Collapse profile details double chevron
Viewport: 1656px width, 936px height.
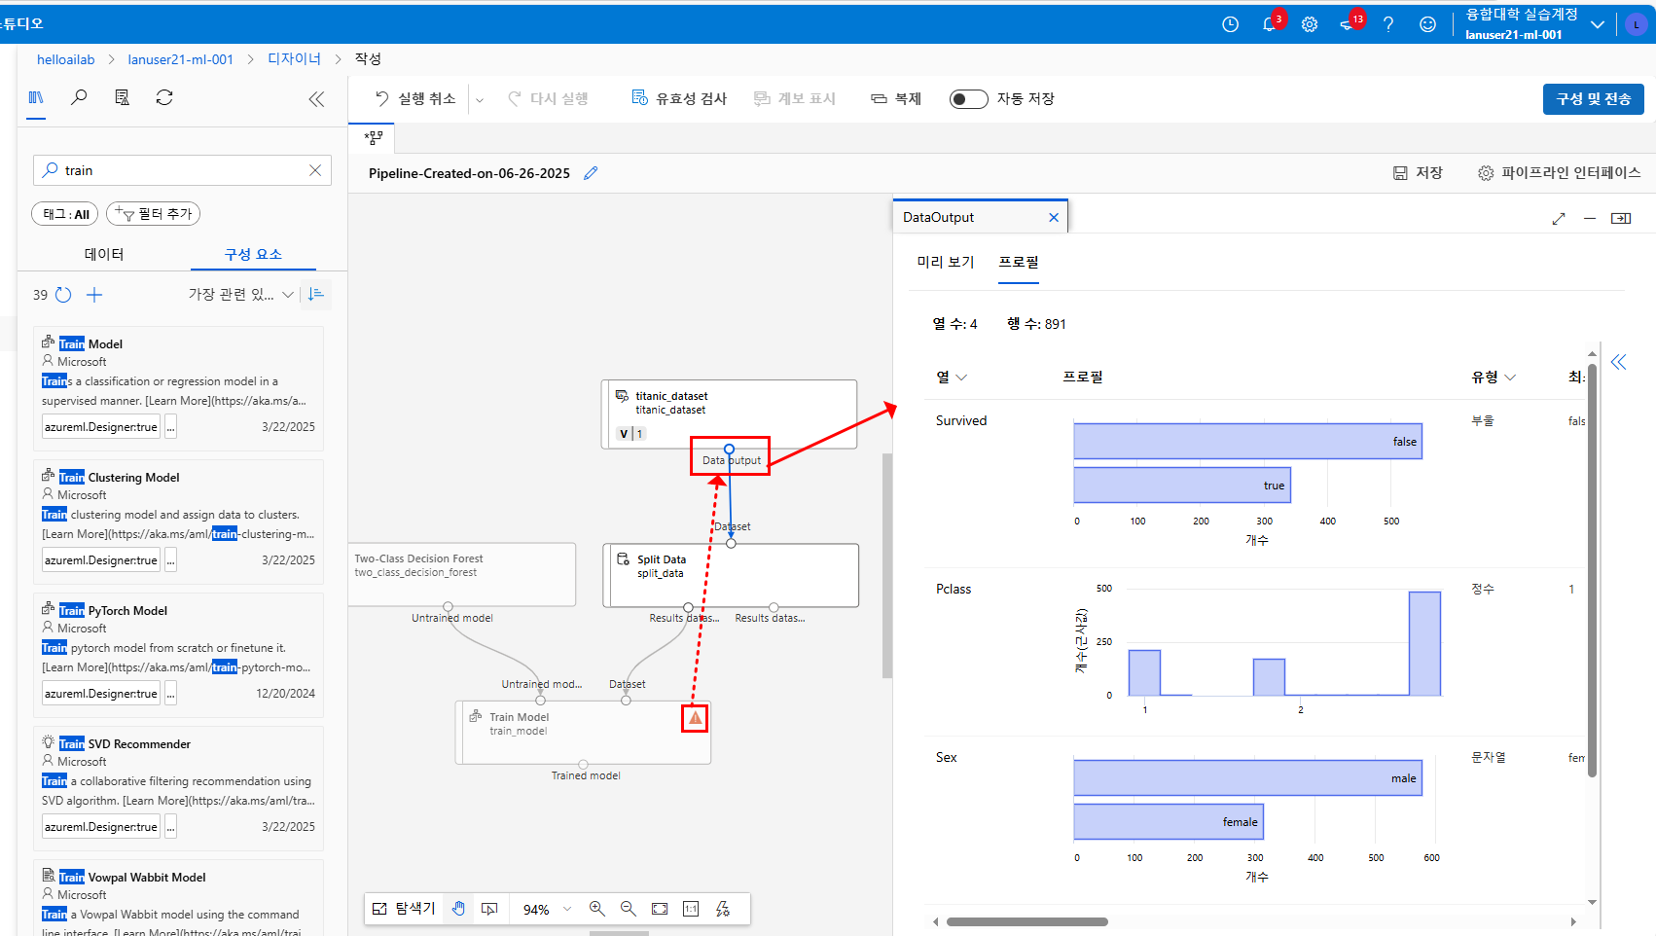tap(1618, 363)
